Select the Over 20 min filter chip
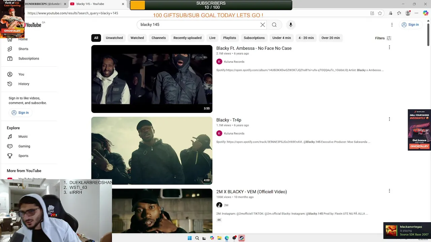The height and width of the screenshot is (242, 431). click(x=331, y=38)
